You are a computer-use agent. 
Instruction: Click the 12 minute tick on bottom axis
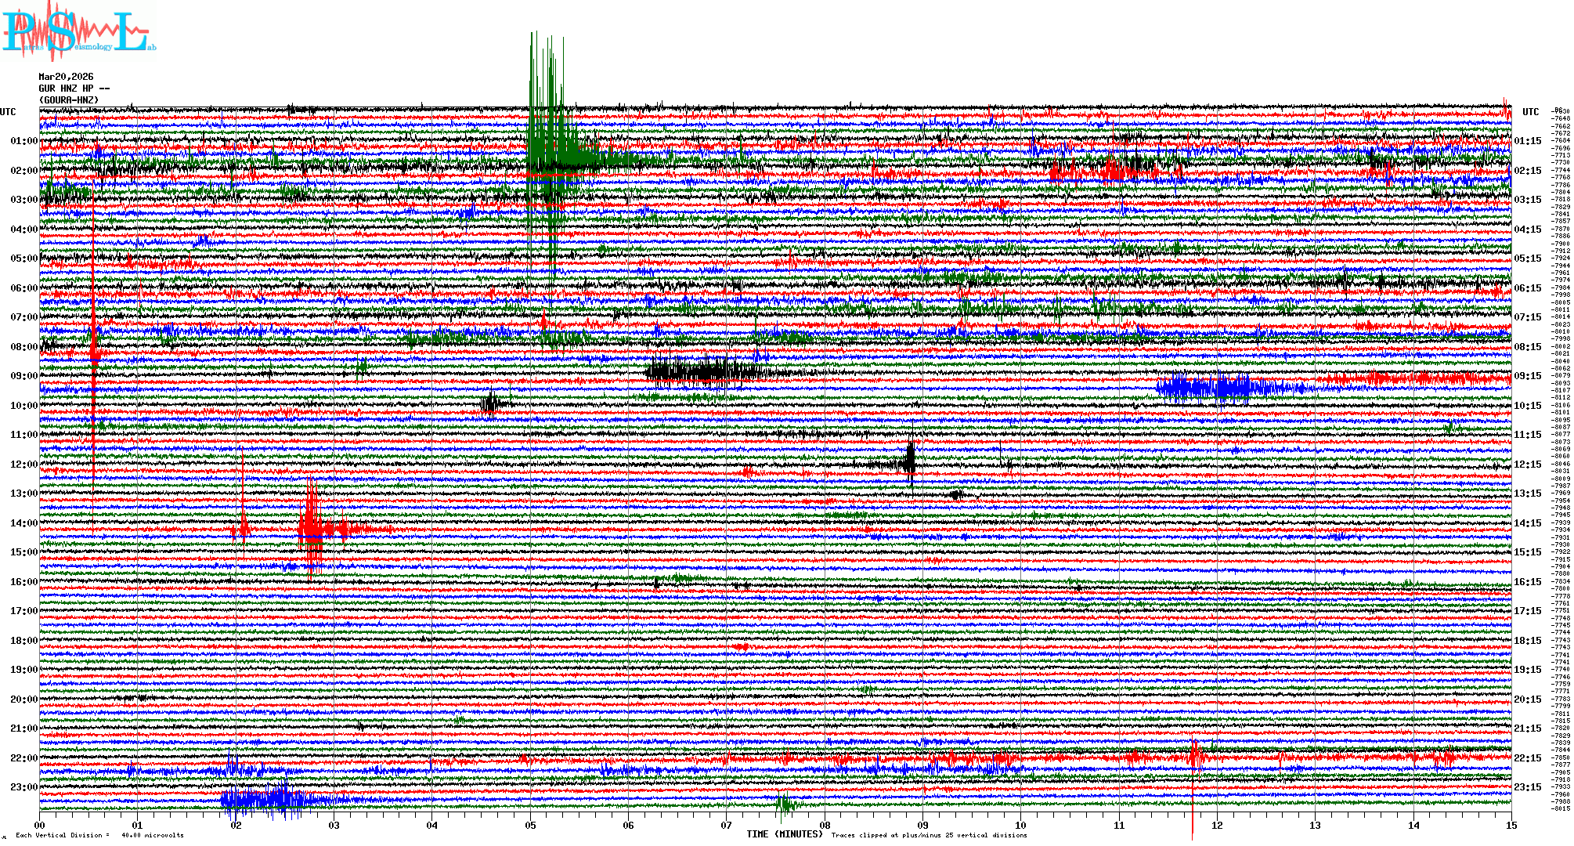[1217, 826]
